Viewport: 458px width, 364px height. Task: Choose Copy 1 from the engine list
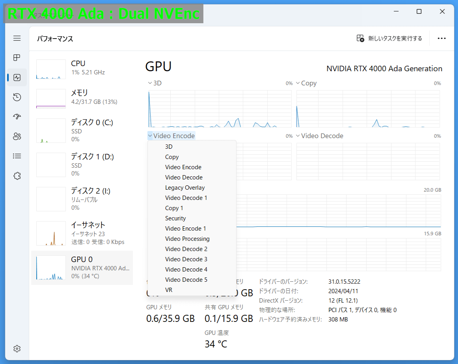point(192,208)
